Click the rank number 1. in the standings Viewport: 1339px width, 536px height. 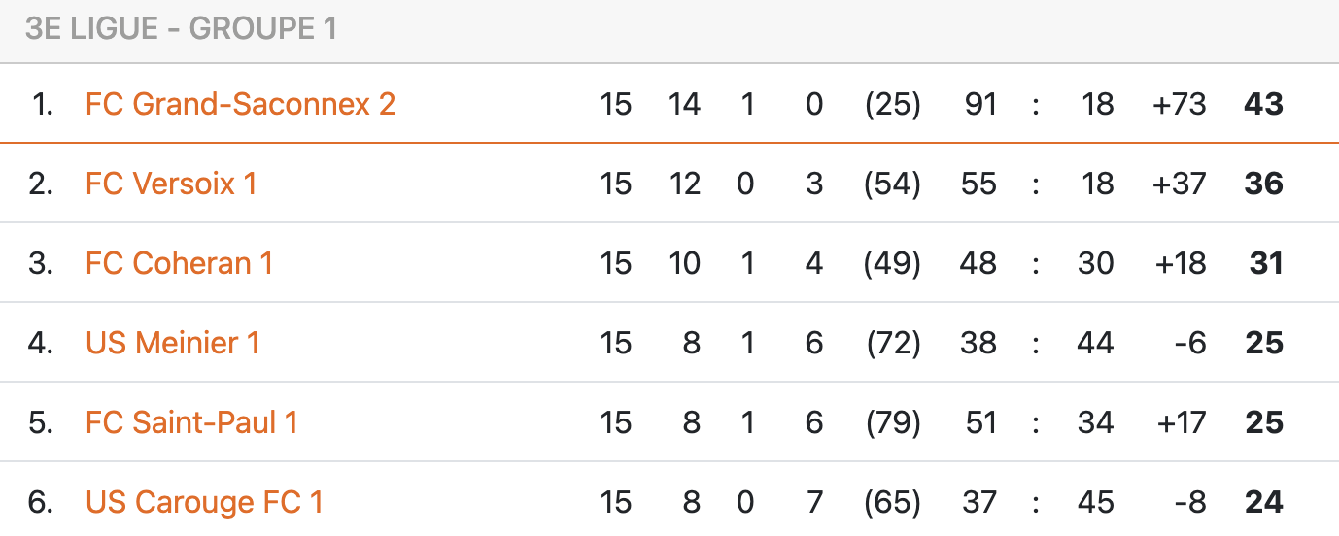42,104
